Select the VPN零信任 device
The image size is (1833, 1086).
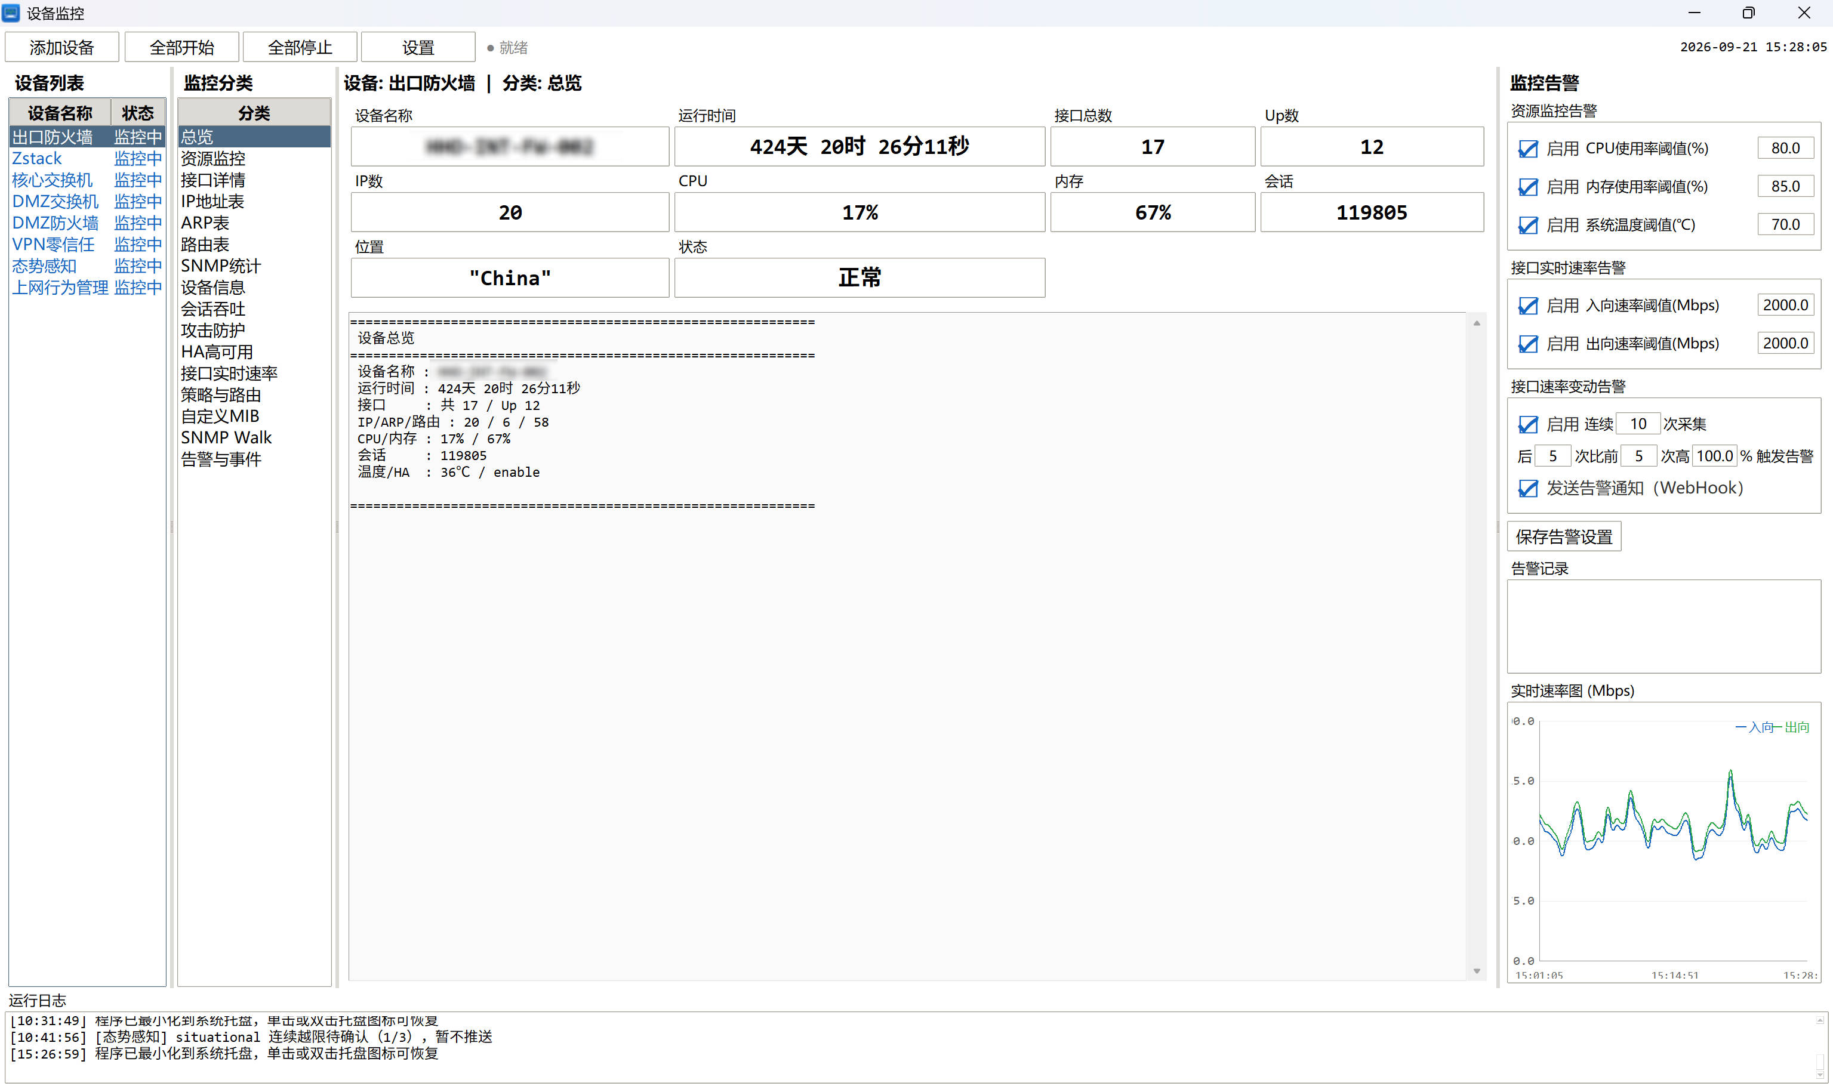pyautogui.click(x=87, y=245)
